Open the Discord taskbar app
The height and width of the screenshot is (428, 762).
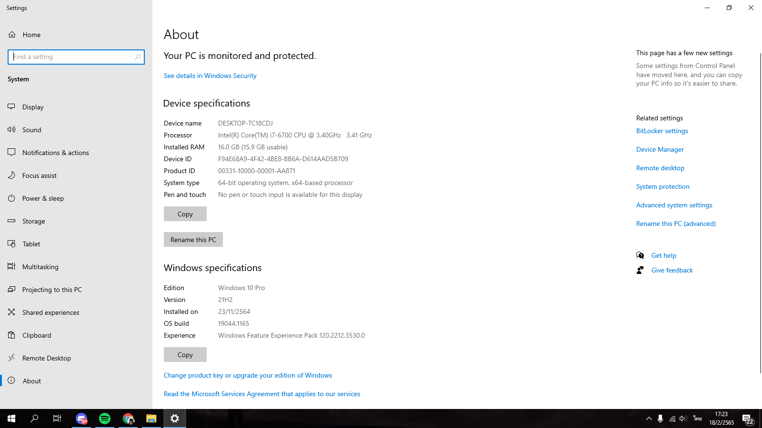click(x=81, y=418)
